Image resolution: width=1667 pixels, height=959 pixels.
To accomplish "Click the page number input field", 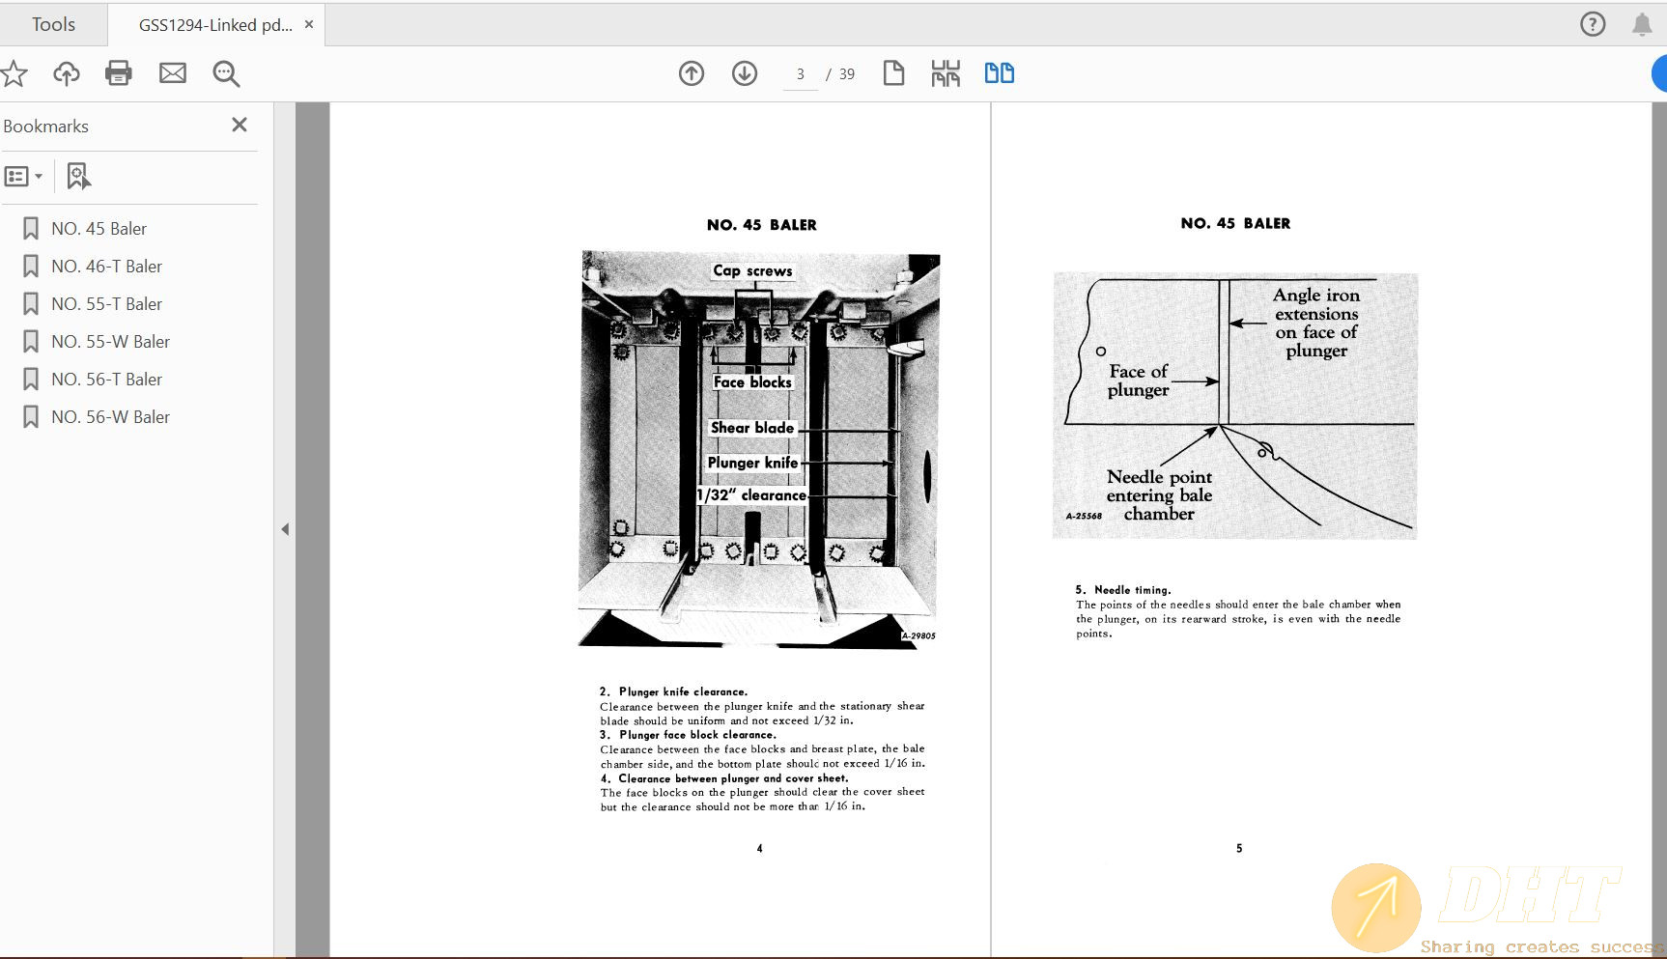I will click(800, 74).
